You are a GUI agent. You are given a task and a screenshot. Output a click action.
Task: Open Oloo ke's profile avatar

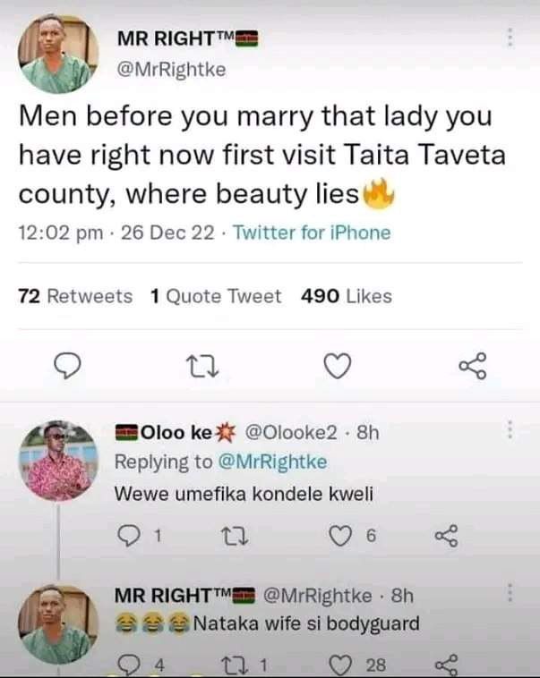tap(59, 461)
